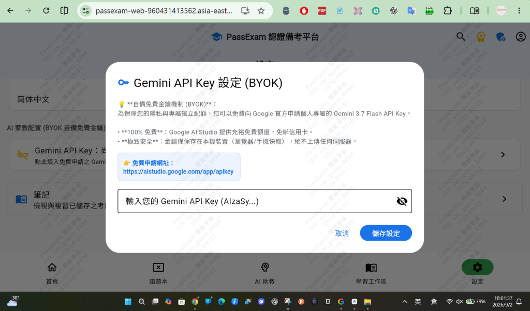Screen dimensions: 530x311
Task: Open the account circle icon in header
Action: (521, 37)
